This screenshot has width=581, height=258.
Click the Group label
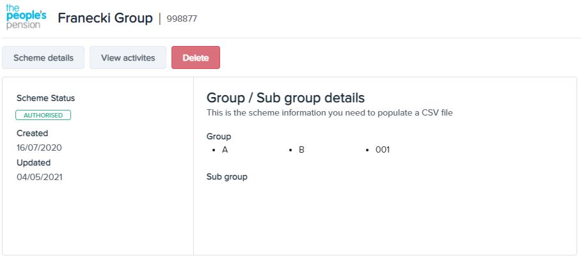tap(219, 137)
